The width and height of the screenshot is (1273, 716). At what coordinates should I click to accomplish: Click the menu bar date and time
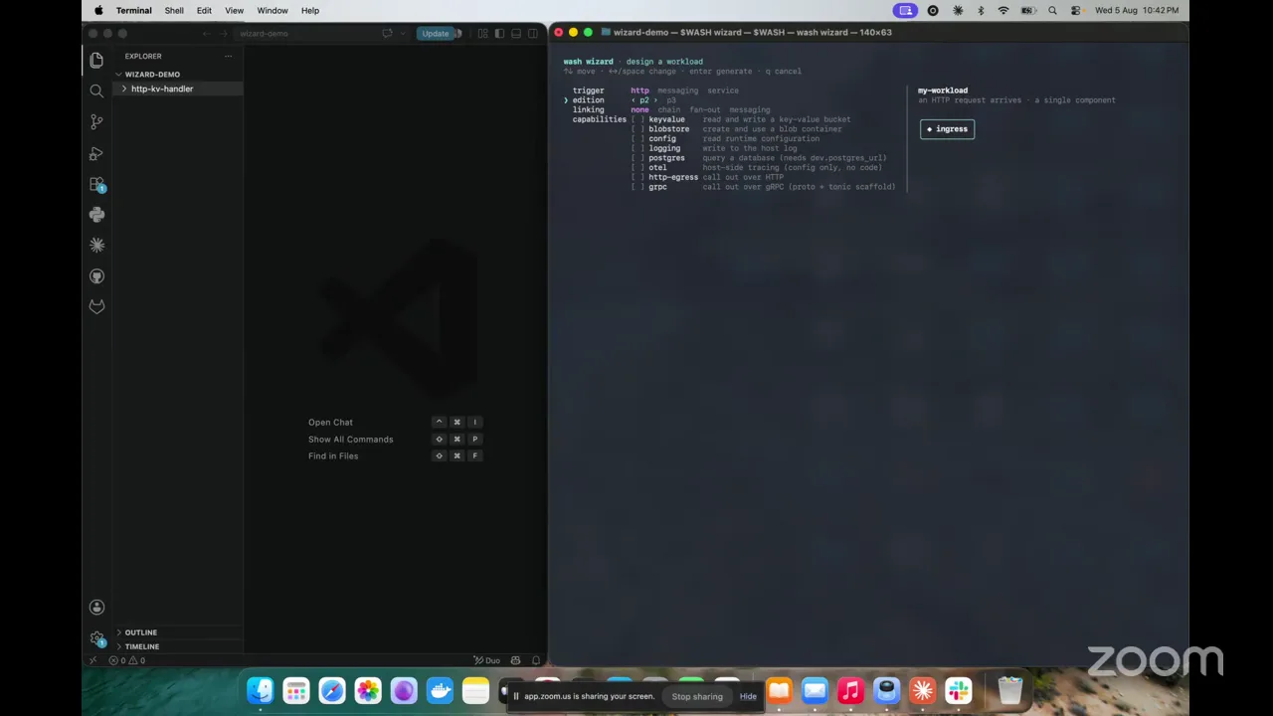[x=1137, y=11]
